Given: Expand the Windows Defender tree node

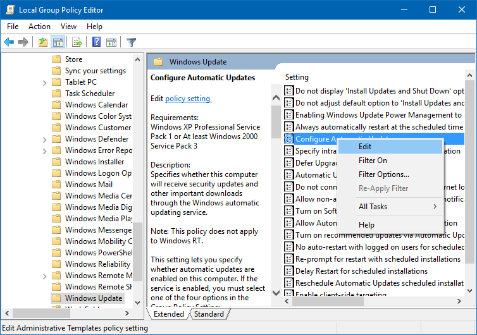Looking at the screenshot, I should click(45, 140).
